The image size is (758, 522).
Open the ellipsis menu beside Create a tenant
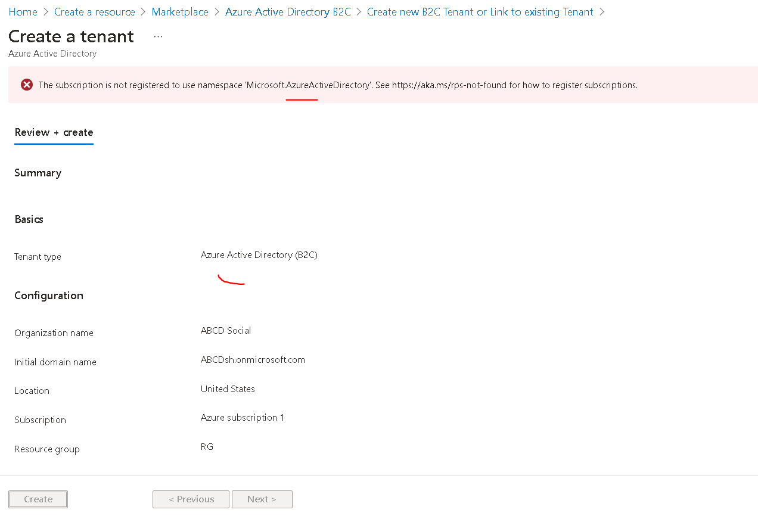(157, 36)
